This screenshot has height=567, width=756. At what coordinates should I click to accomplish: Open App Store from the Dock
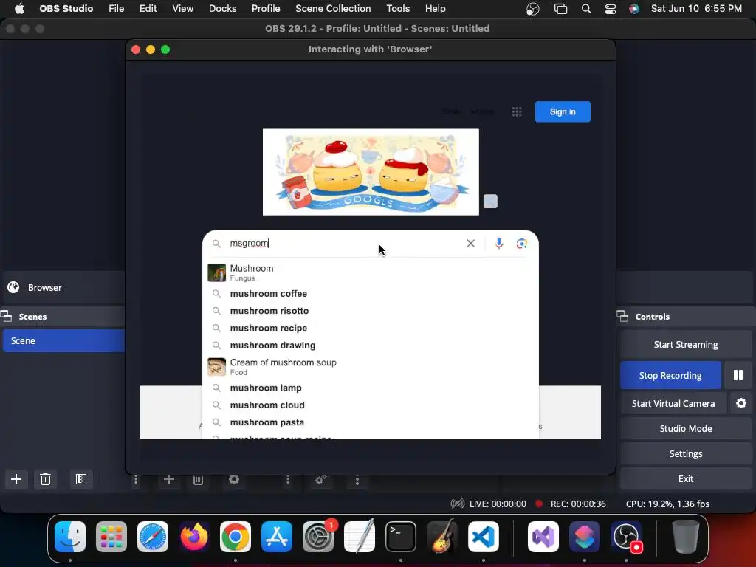277,537
